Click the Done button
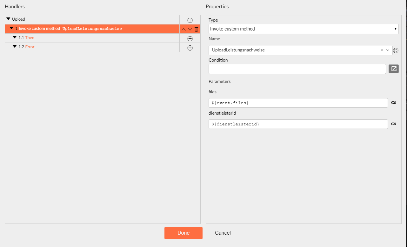The width and height of the screenshot is (407, 247). point(183,233)
